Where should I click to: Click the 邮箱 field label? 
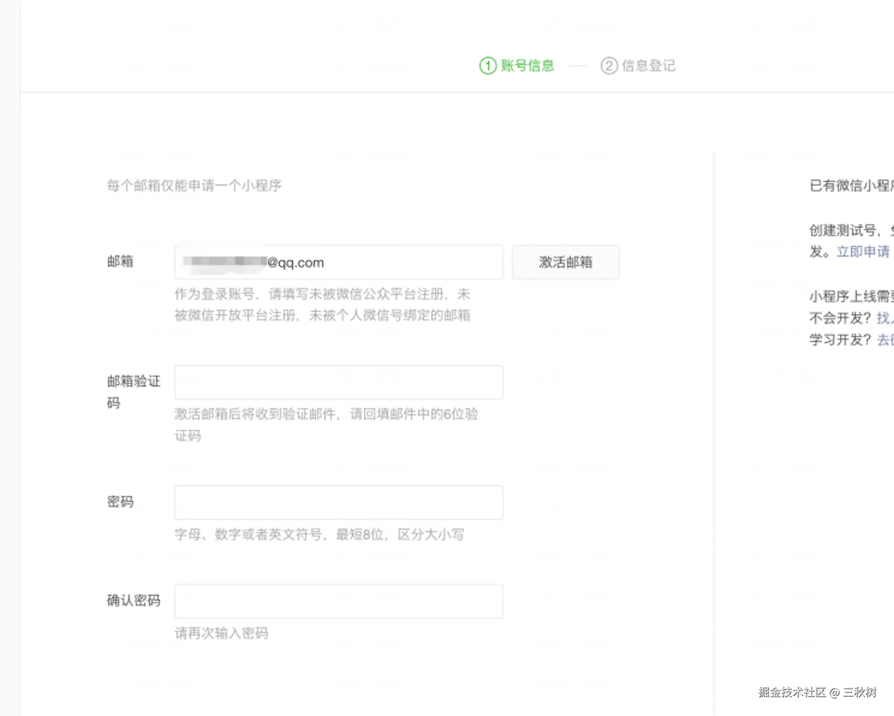[120, 261]
